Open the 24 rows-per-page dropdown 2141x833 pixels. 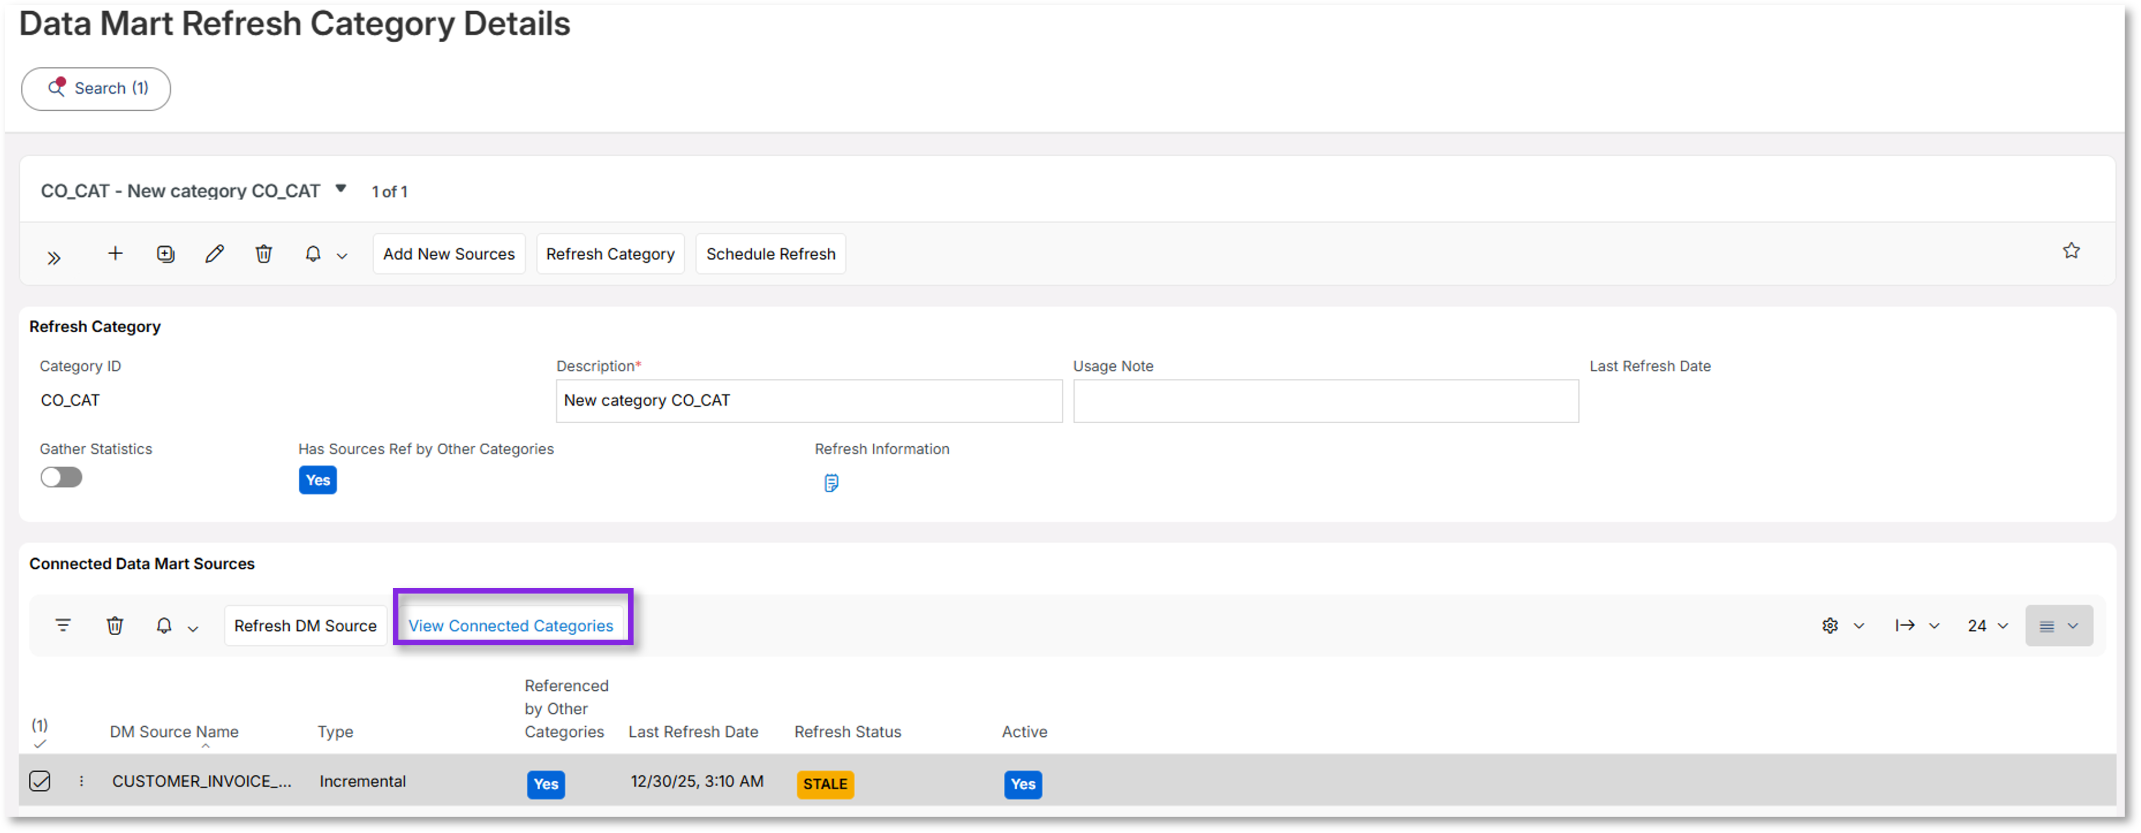tap(1987, 626)
